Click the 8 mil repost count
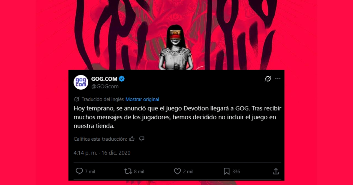 click(139, 171)
